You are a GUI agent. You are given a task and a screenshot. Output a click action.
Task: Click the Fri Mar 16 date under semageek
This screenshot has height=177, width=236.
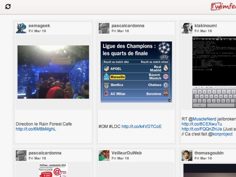pos(37,31)
